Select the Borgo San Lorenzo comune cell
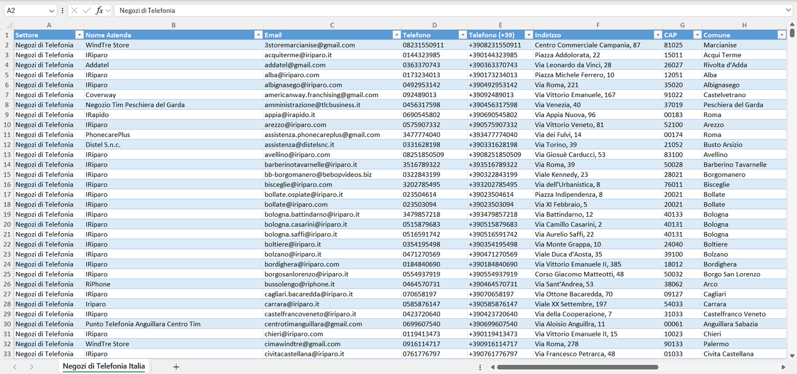797x374 pixels. coord(744,274)
